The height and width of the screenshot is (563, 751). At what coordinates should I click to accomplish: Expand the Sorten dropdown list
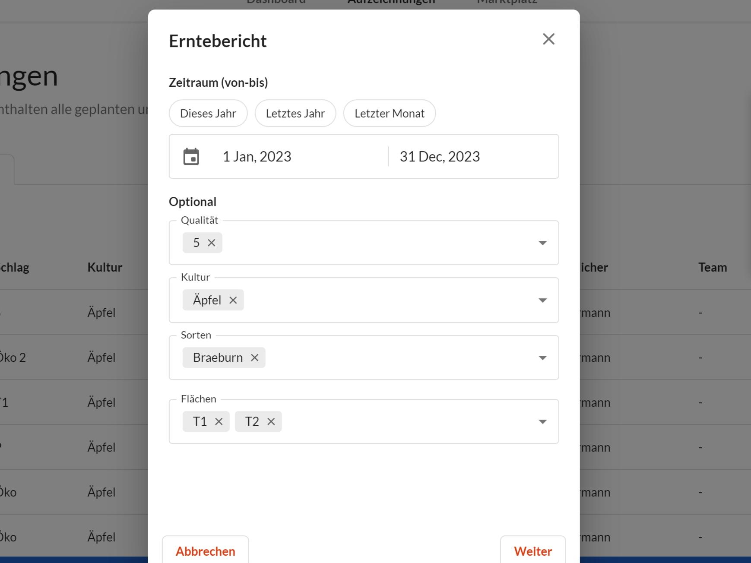click(543, 358)
